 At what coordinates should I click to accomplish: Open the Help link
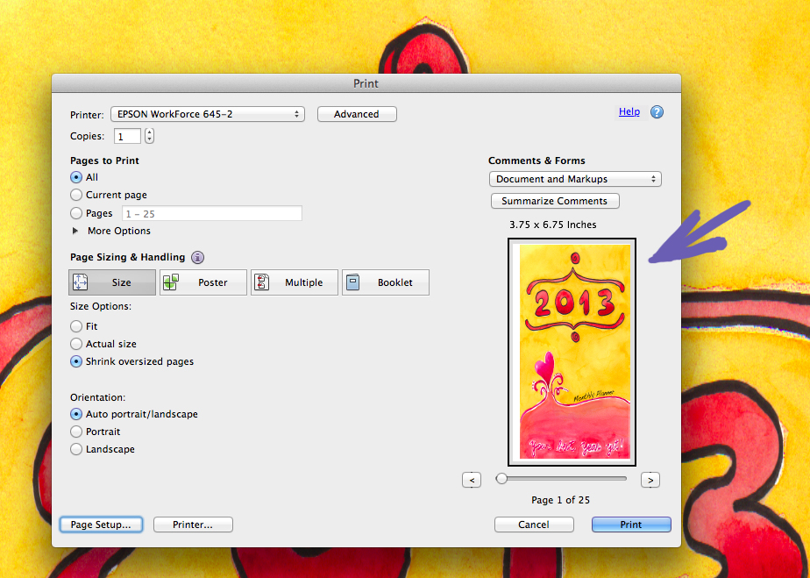pyautogui.click(x=629, y=112)
